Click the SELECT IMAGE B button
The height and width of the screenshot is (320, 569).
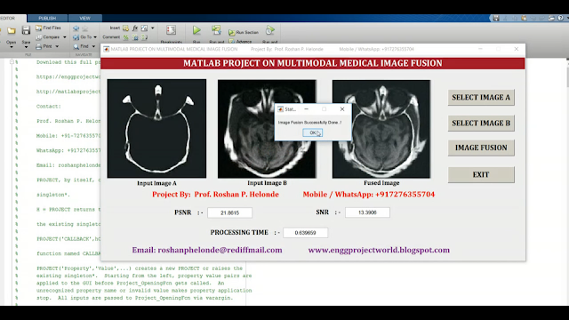(x=481, y=123)
